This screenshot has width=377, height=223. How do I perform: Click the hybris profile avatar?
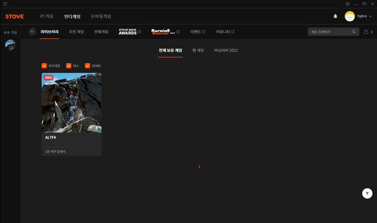coord(350,16)
